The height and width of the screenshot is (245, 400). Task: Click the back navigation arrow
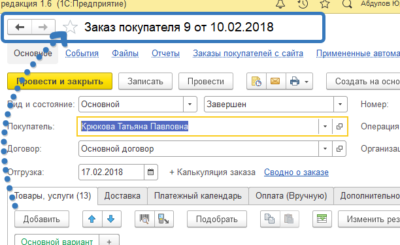(20, 27)
